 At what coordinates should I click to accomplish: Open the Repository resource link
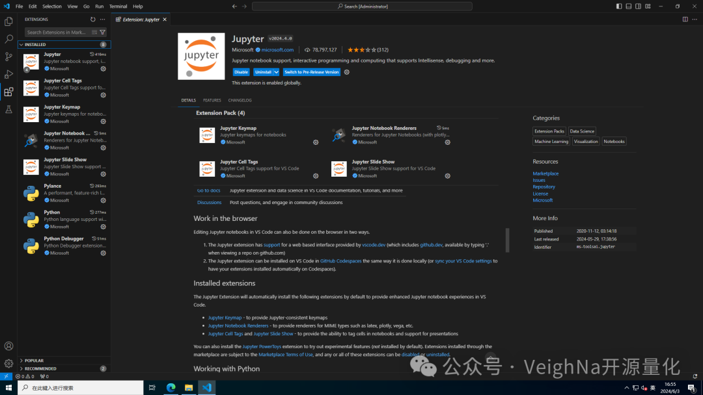544,187
